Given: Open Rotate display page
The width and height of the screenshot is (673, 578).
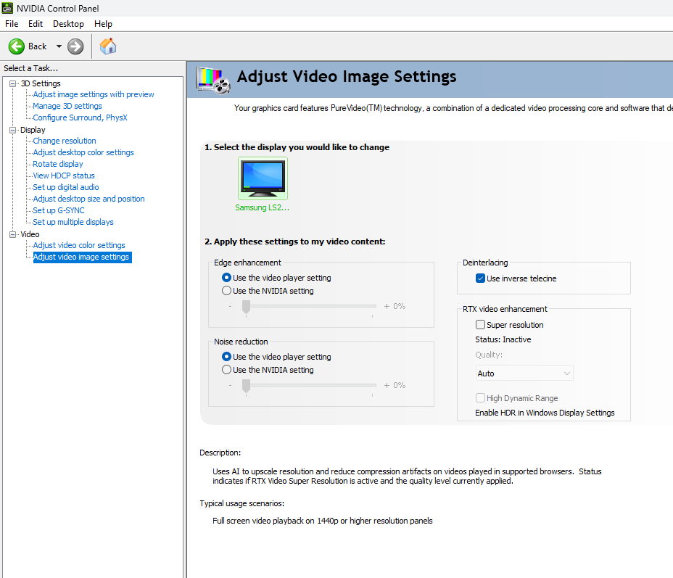Looking at the screenshot, I should coord(58,164).
